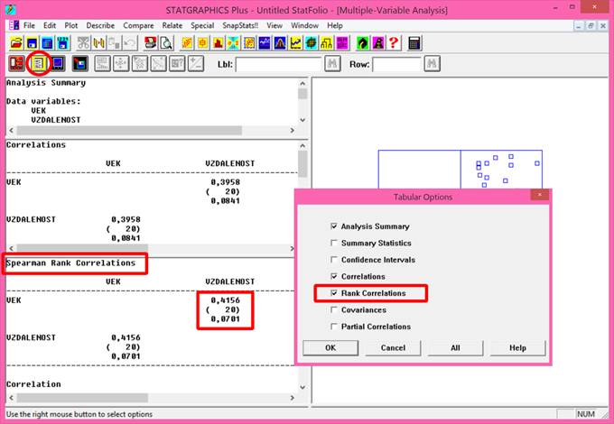Enable the Confidence Intervals checkbox

(x=333, y=259)
